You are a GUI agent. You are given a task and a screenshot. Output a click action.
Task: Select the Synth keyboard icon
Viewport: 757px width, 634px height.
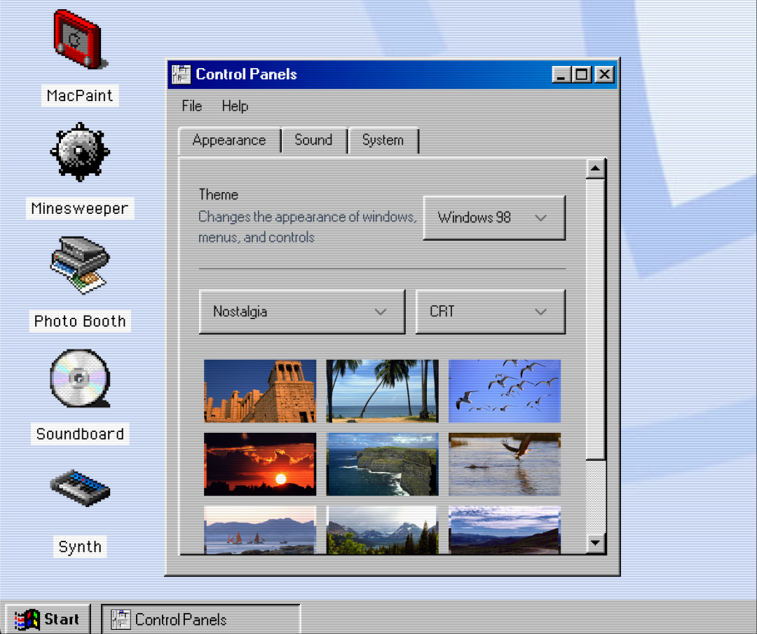[x=80, y=488]
